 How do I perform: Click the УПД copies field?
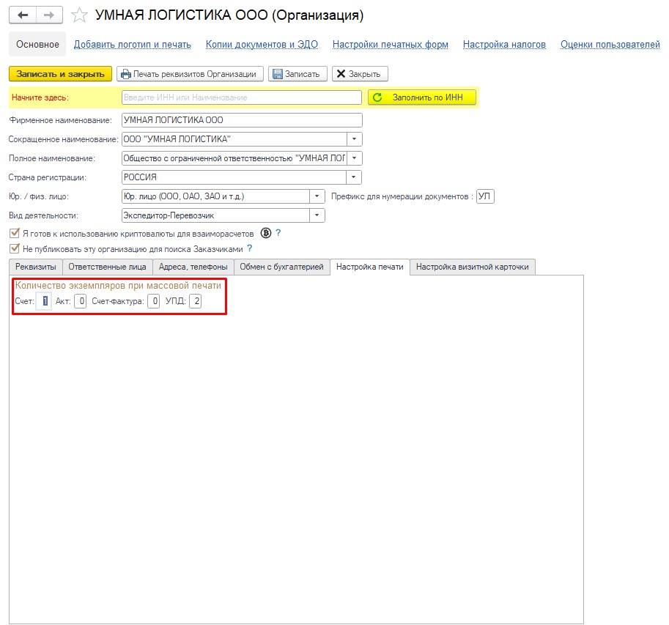[196, 301]
